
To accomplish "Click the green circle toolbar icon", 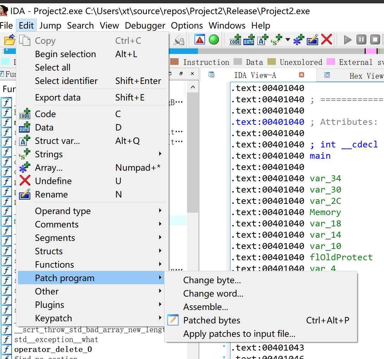I will point(214,40).
